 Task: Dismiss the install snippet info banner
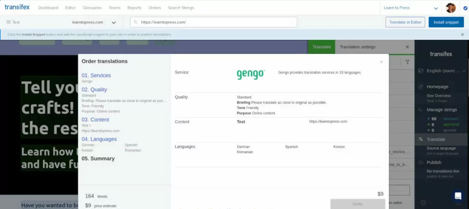tap(463, 35)
